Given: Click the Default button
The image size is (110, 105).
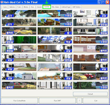Looking at the screenshot, I should pos(90,94).
